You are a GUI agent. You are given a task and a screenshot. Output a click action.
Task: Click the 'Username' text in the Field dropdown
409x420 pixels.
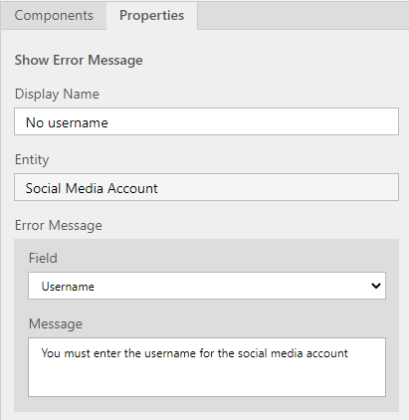coord(68,287)
